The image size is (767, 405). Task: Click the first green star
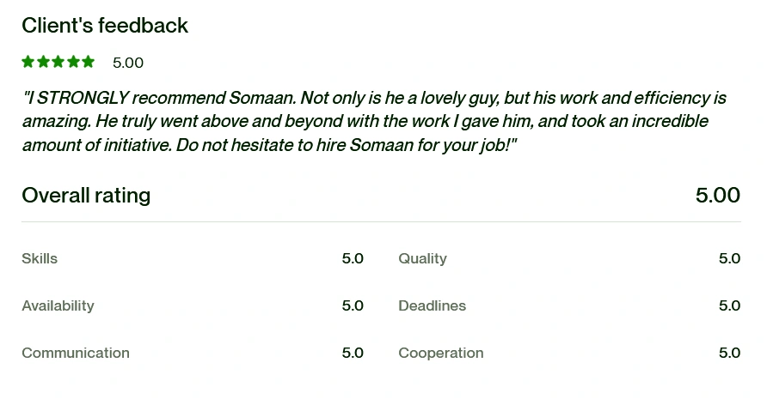point(28,62)
